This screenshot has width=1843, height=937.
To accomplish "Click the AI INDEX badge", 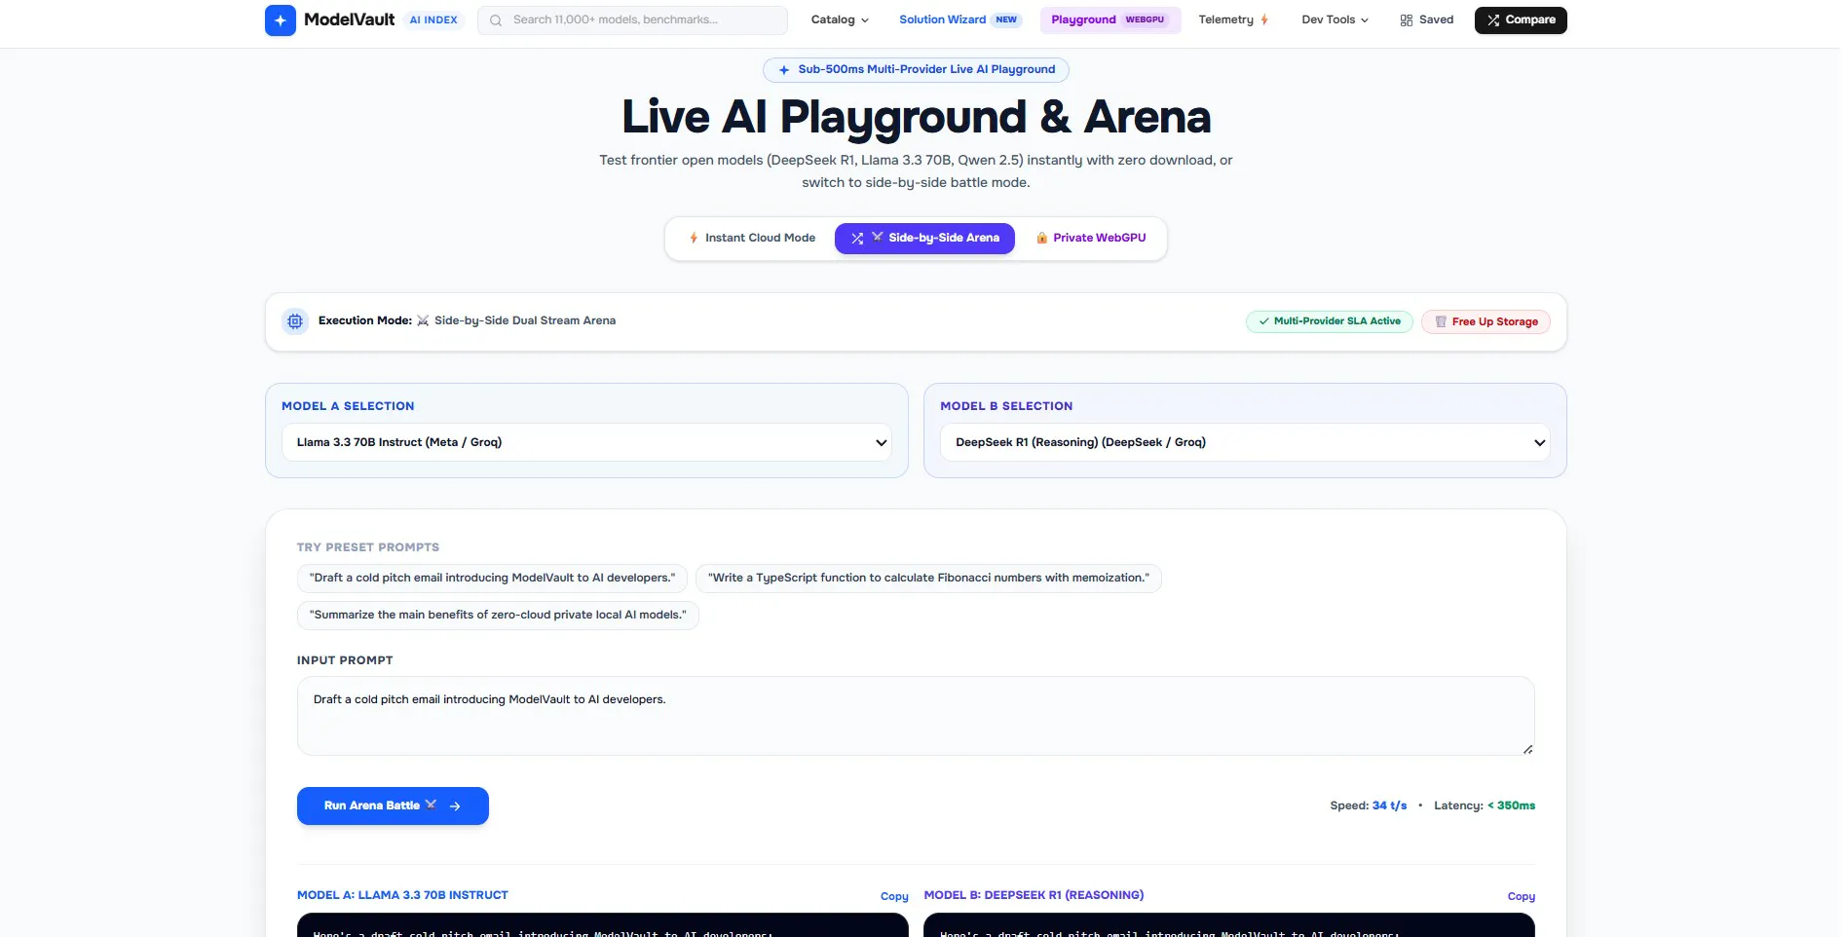I will coord(433,20).
